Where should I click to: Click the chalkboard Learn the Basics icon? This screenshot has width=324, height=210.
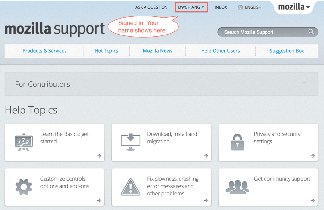pyautogui.click(x=23, y=142)
